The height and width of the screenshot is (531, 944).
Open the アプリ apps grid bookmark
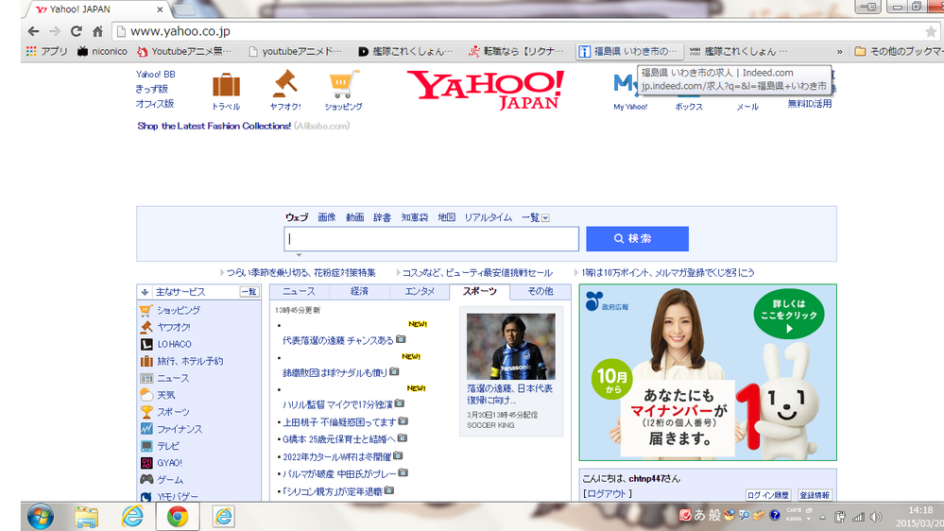(x=47, y=51)
